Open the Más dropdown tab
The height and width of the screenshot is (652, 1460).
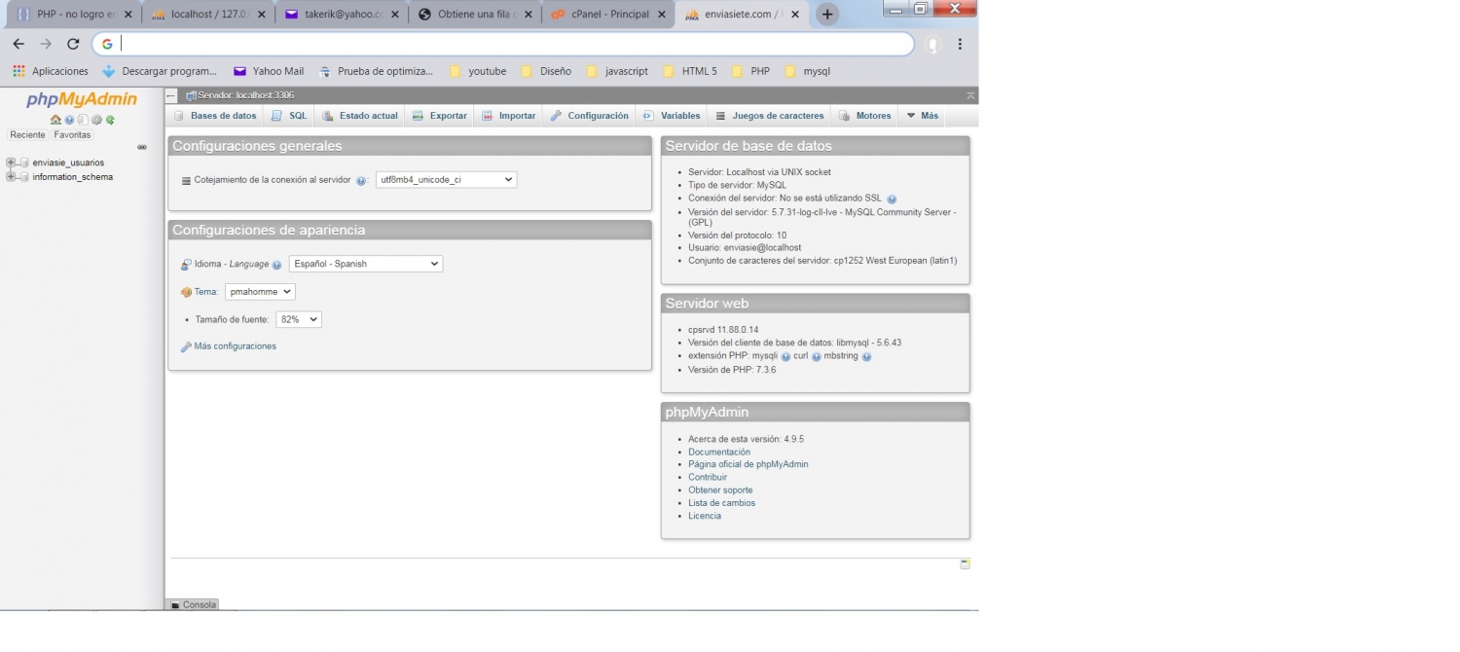923,116
